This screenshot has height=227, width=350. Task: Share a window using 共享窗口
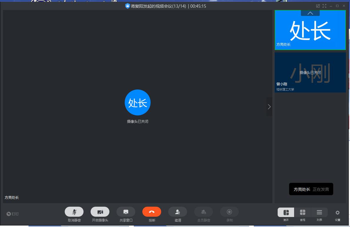click(126, 212)
